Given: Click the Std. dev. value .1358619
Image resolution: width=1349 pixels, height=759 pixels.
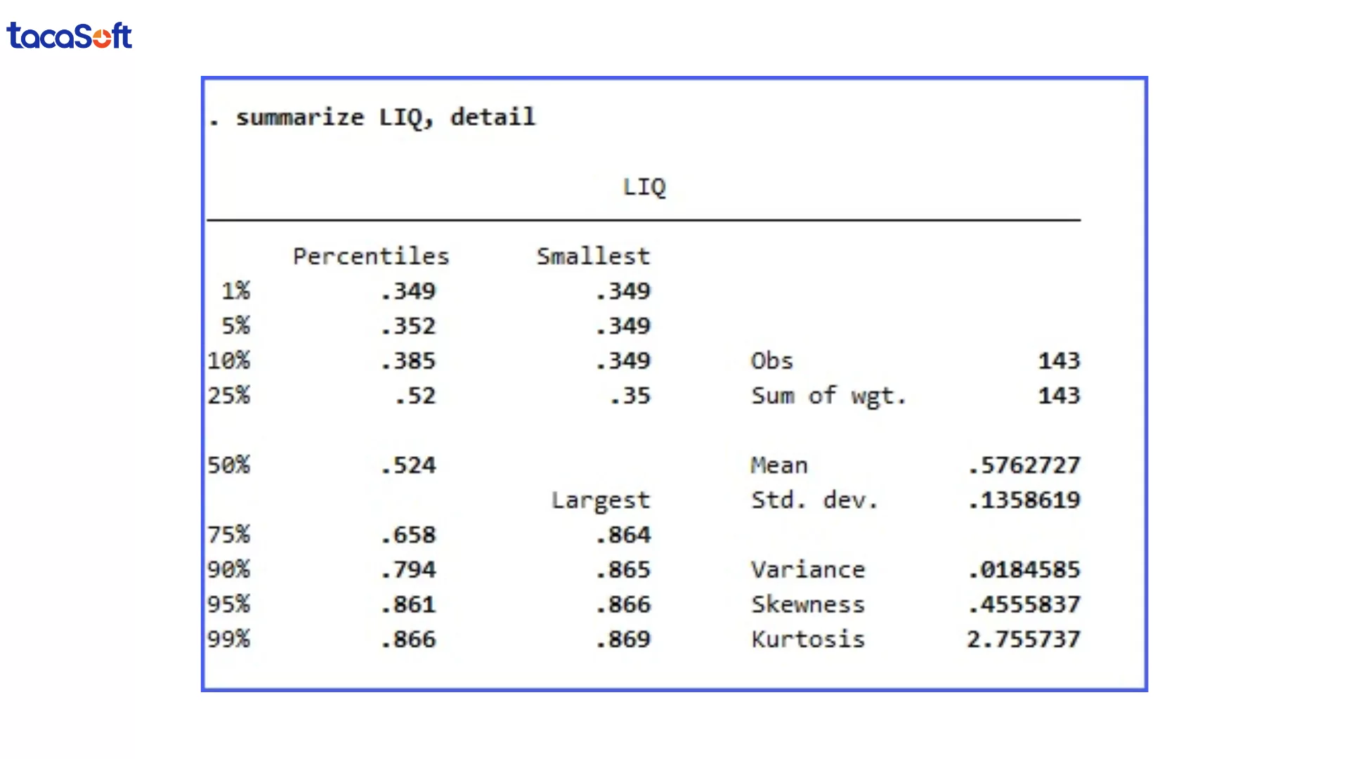Looking at the screenshot, I should coord(1023,500).
